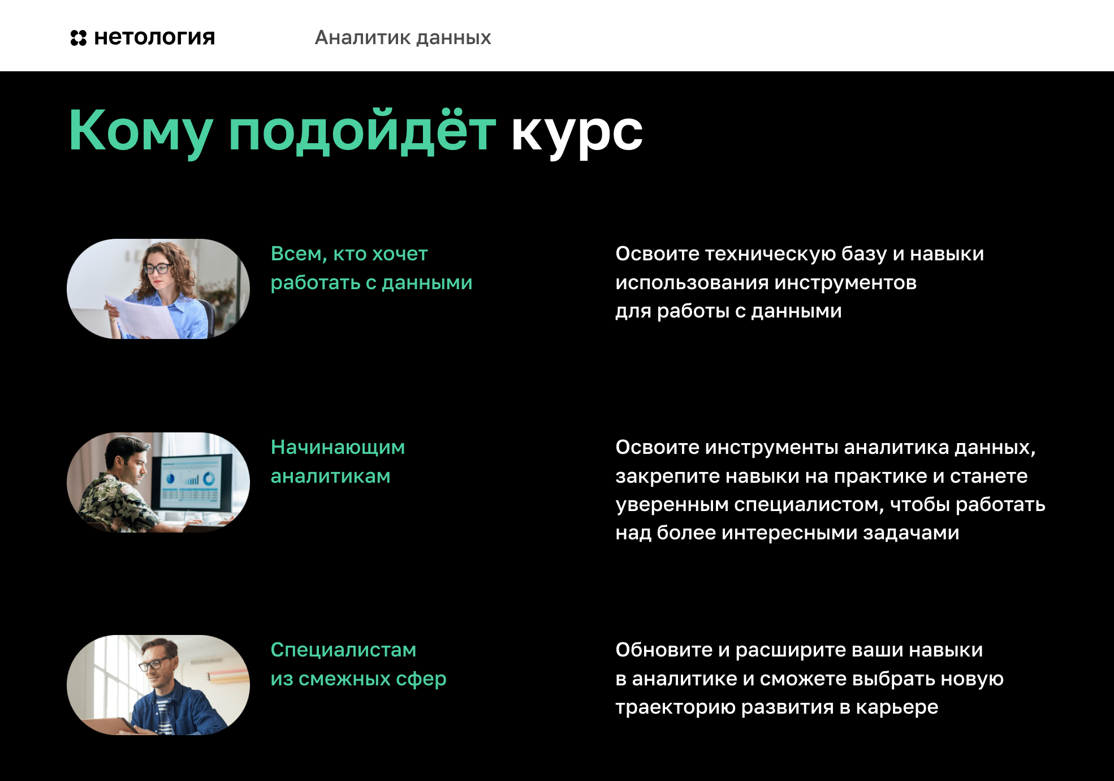Open the photo of smiling man with glasses
This screenshot has width=1114, height=781.
(158, 685)
